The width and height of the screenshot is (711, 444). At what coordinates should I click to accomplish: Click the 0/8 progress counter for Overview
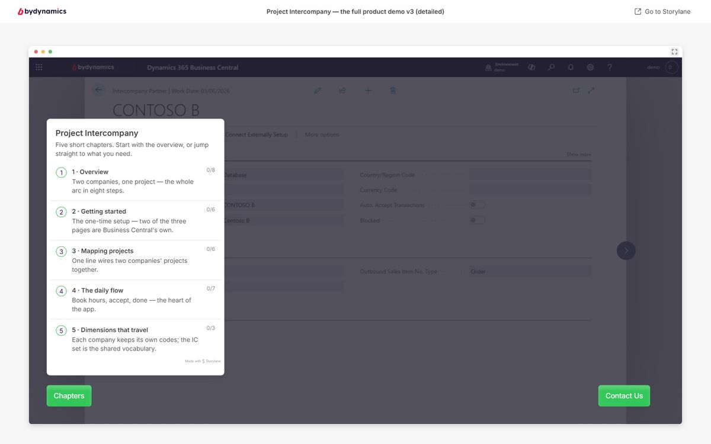coord(211,170)
